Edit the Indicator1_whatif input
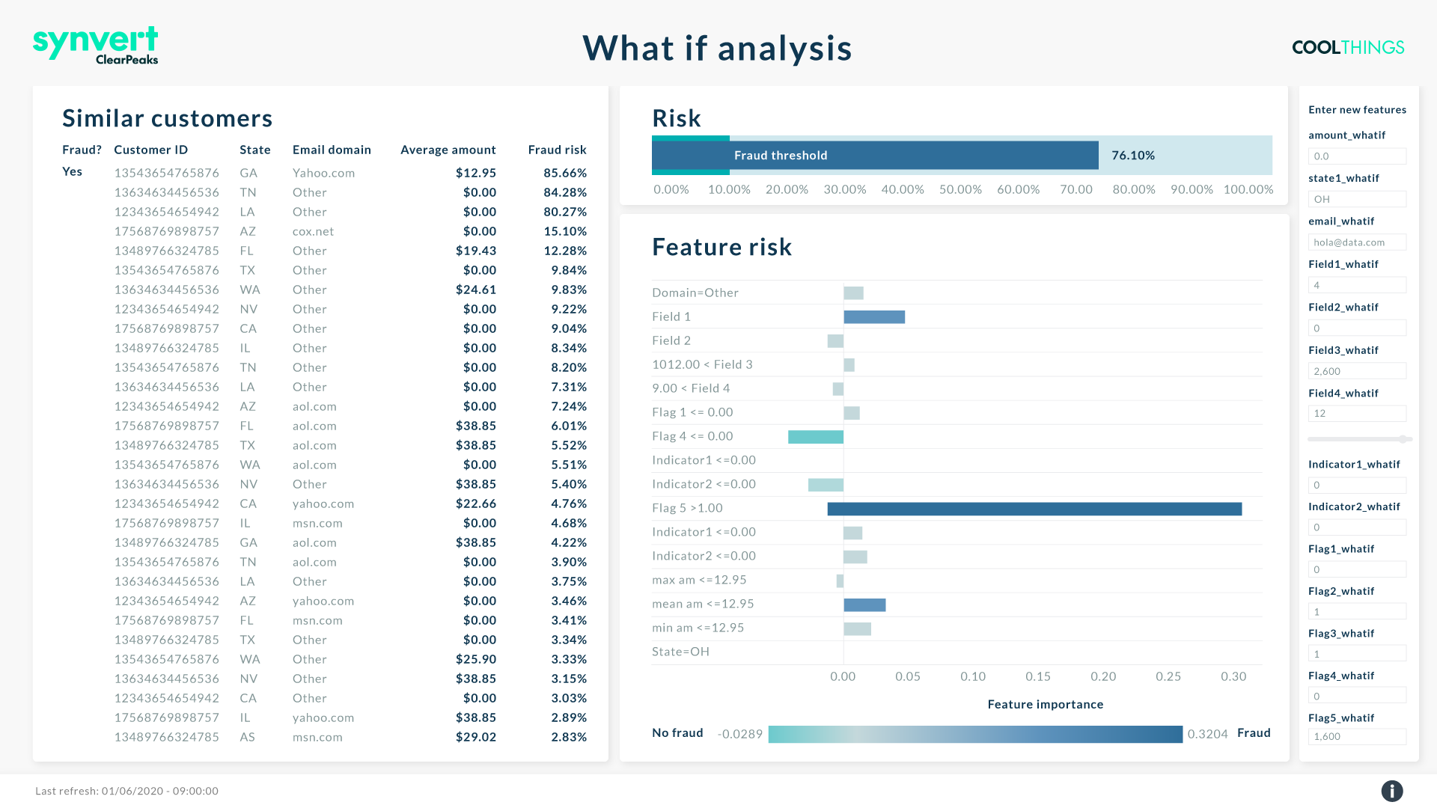Viewport: 1437px width, 808px height. click(1357, 485)
